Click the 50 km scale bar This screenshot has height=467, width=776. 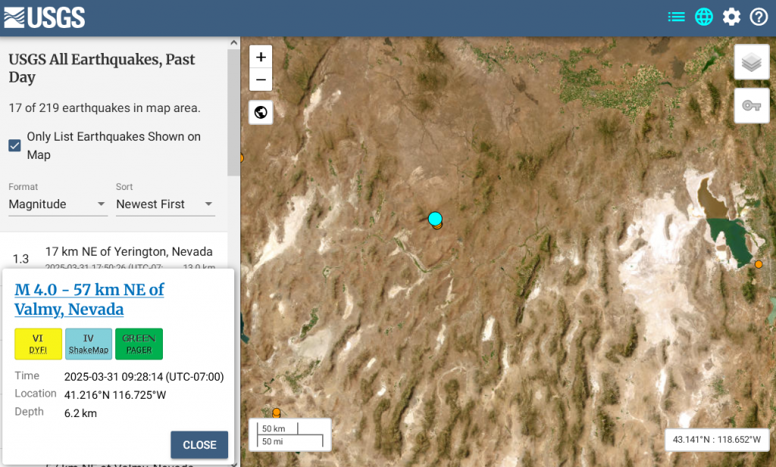pyautogui.click(x=278, y=428)
